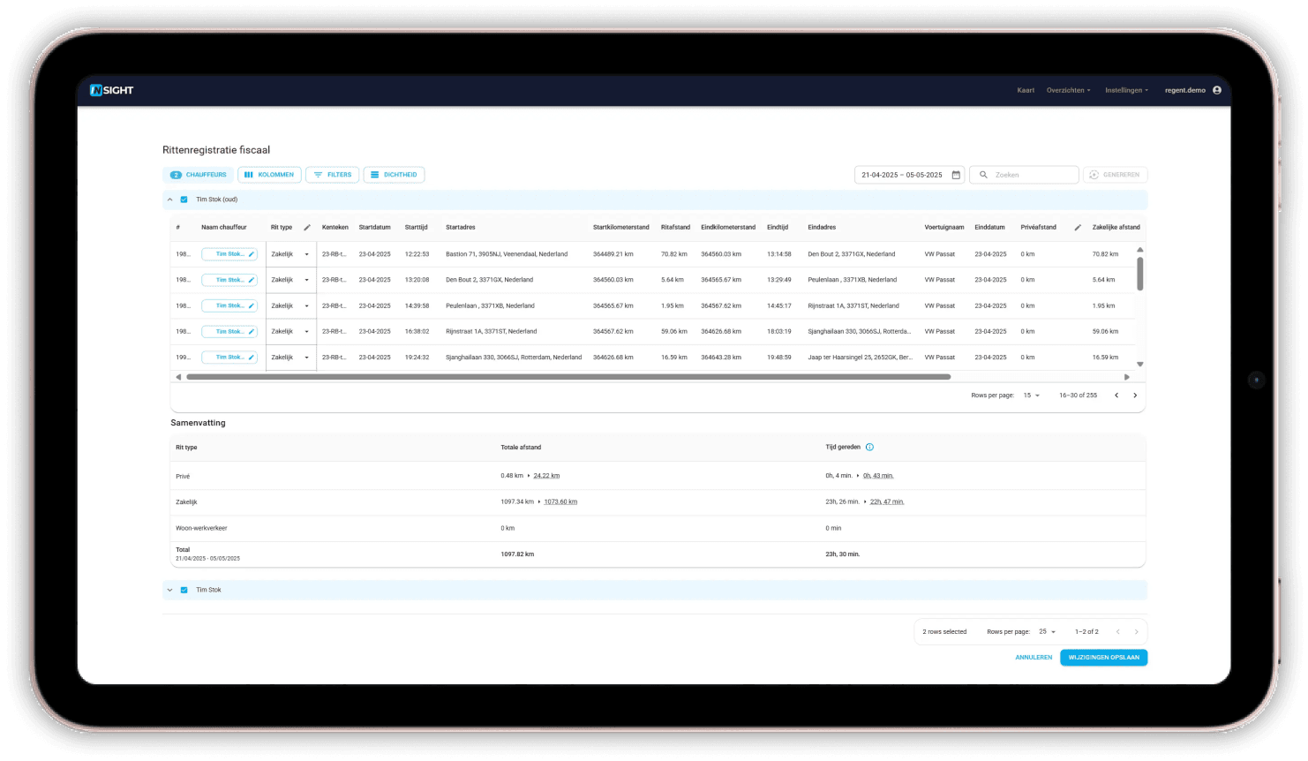Go to next page of trips table
This screenshot has width=1308, height=761.
click(x=1135, y=396)
